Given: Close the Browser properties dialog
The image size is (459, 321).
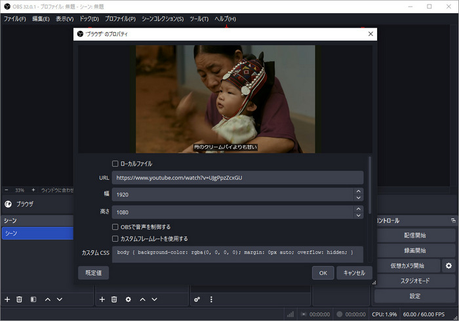Looking at the screenshot, I should (x=370, y=34).
